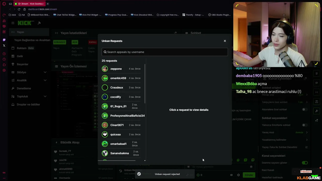
Task: View the Cinar0671 unban request
Action: [121, 125]
